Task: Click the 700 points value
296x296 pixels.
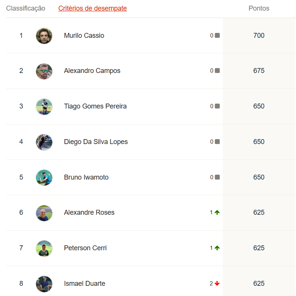Action: (259, 36)
